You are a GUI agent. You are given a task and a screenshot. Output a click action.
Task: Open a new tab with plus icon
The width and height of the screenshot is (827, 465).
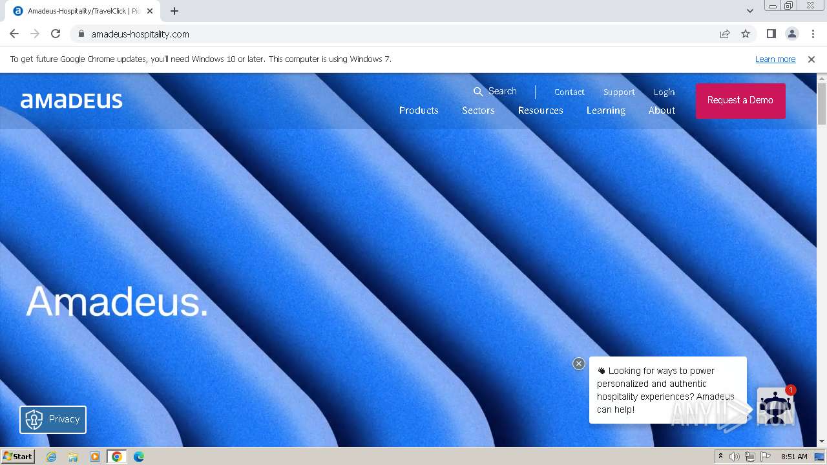174,11
